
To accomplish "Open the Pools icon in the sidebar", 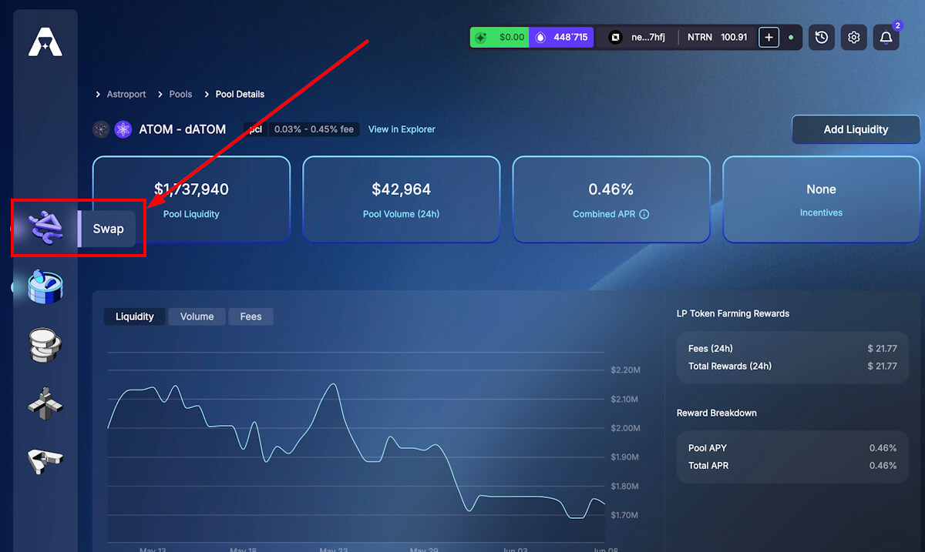I will [x=45, y=286].
